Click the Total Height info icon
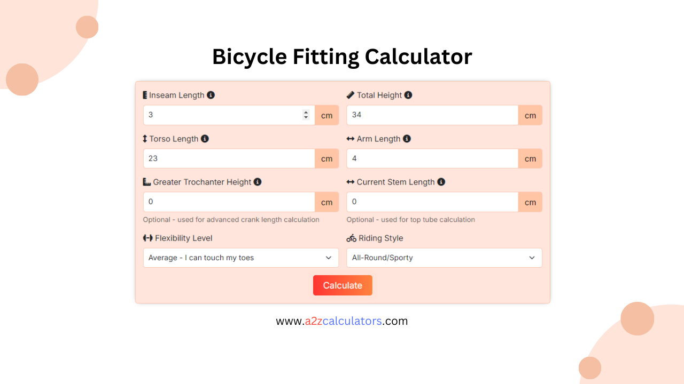The image size is (684, 384). tap(408, 95)
